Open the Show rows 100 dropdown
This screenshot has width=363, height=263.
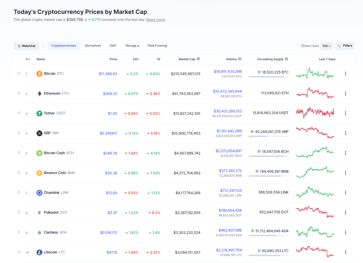[327, 46]
